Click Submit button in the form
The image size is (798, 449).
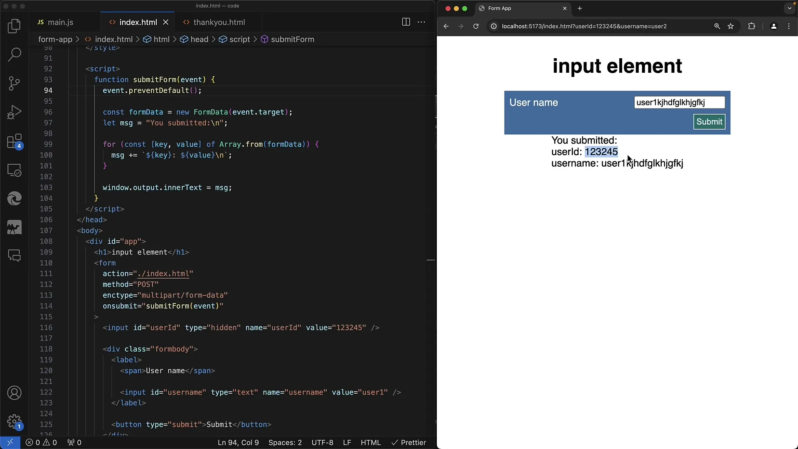[x=709, y=121]
